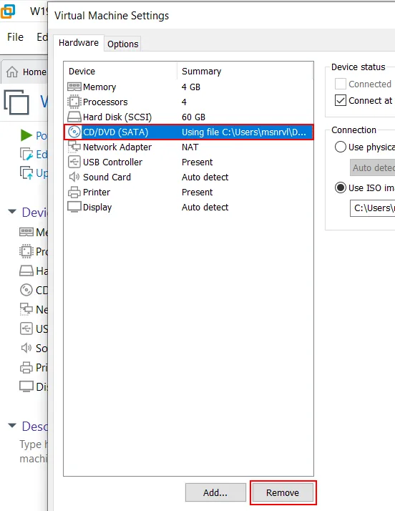Open the Auto detect drive dropdown
This screenshot has width=395, height=511.
[372, 167]
